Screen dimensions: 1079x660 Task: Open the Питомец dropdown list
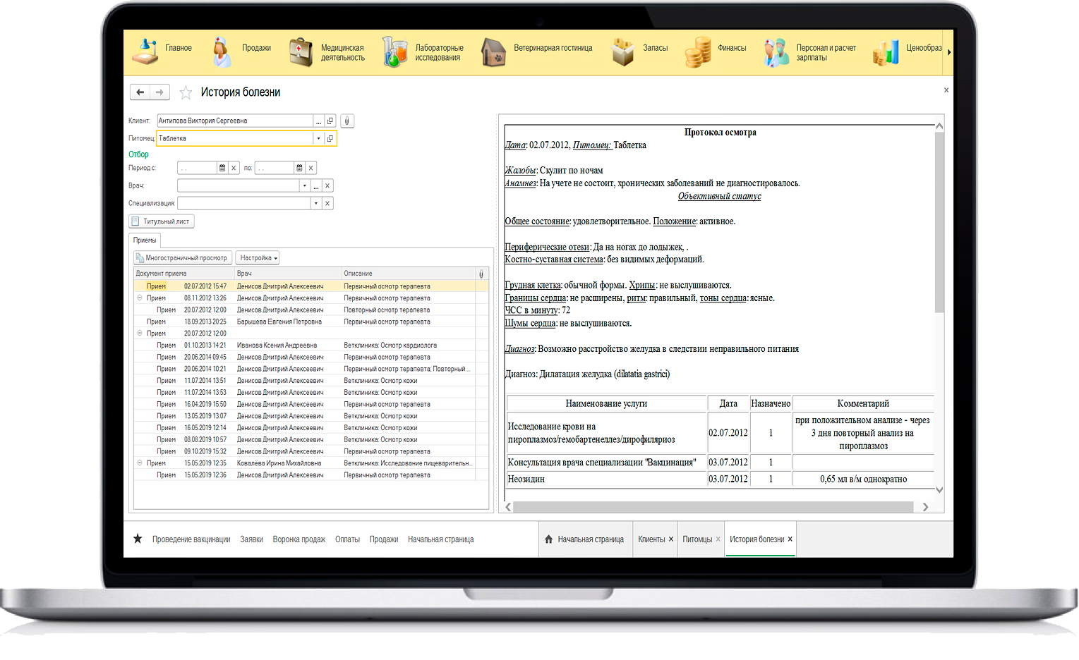click(x=318, y=138)
